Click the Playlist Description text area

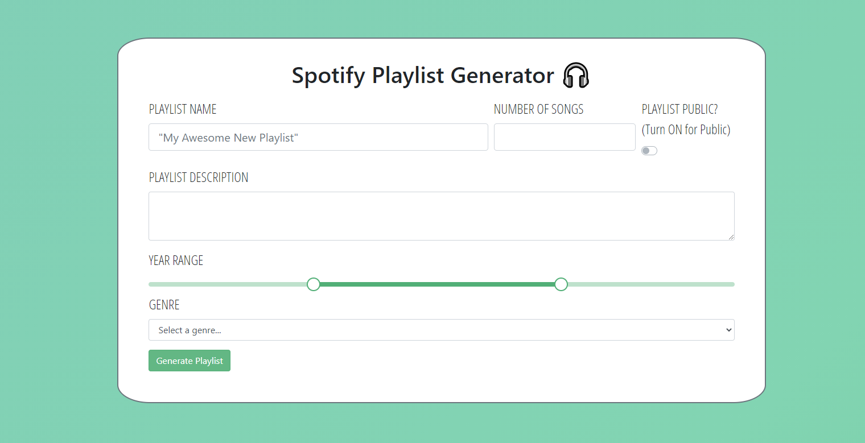[x=441, y=216]
